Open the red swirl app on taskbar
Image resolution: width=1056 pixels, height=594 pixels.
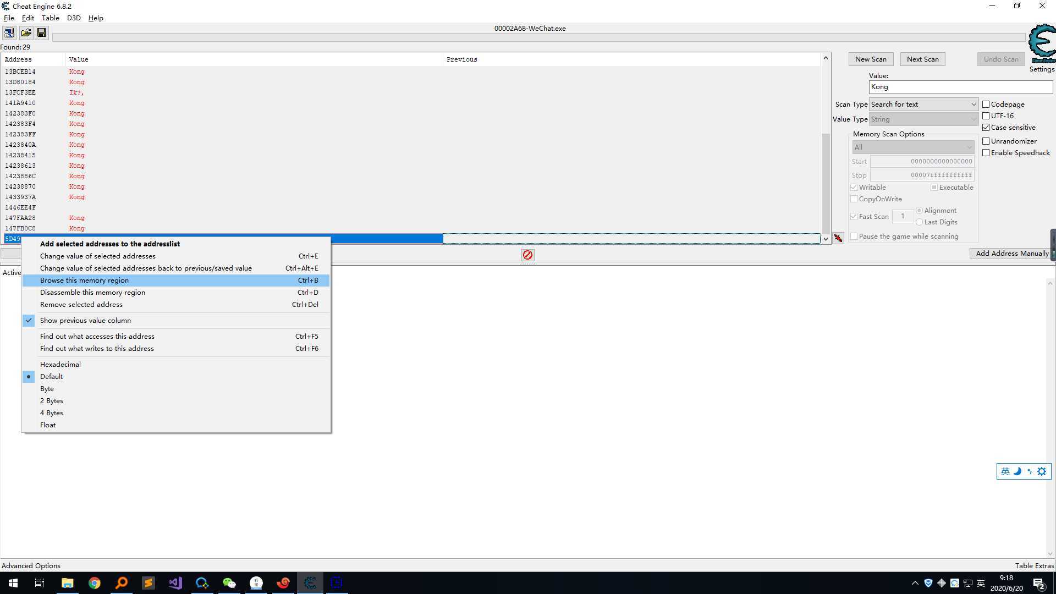pyautogui.click(x=283, y=583)
